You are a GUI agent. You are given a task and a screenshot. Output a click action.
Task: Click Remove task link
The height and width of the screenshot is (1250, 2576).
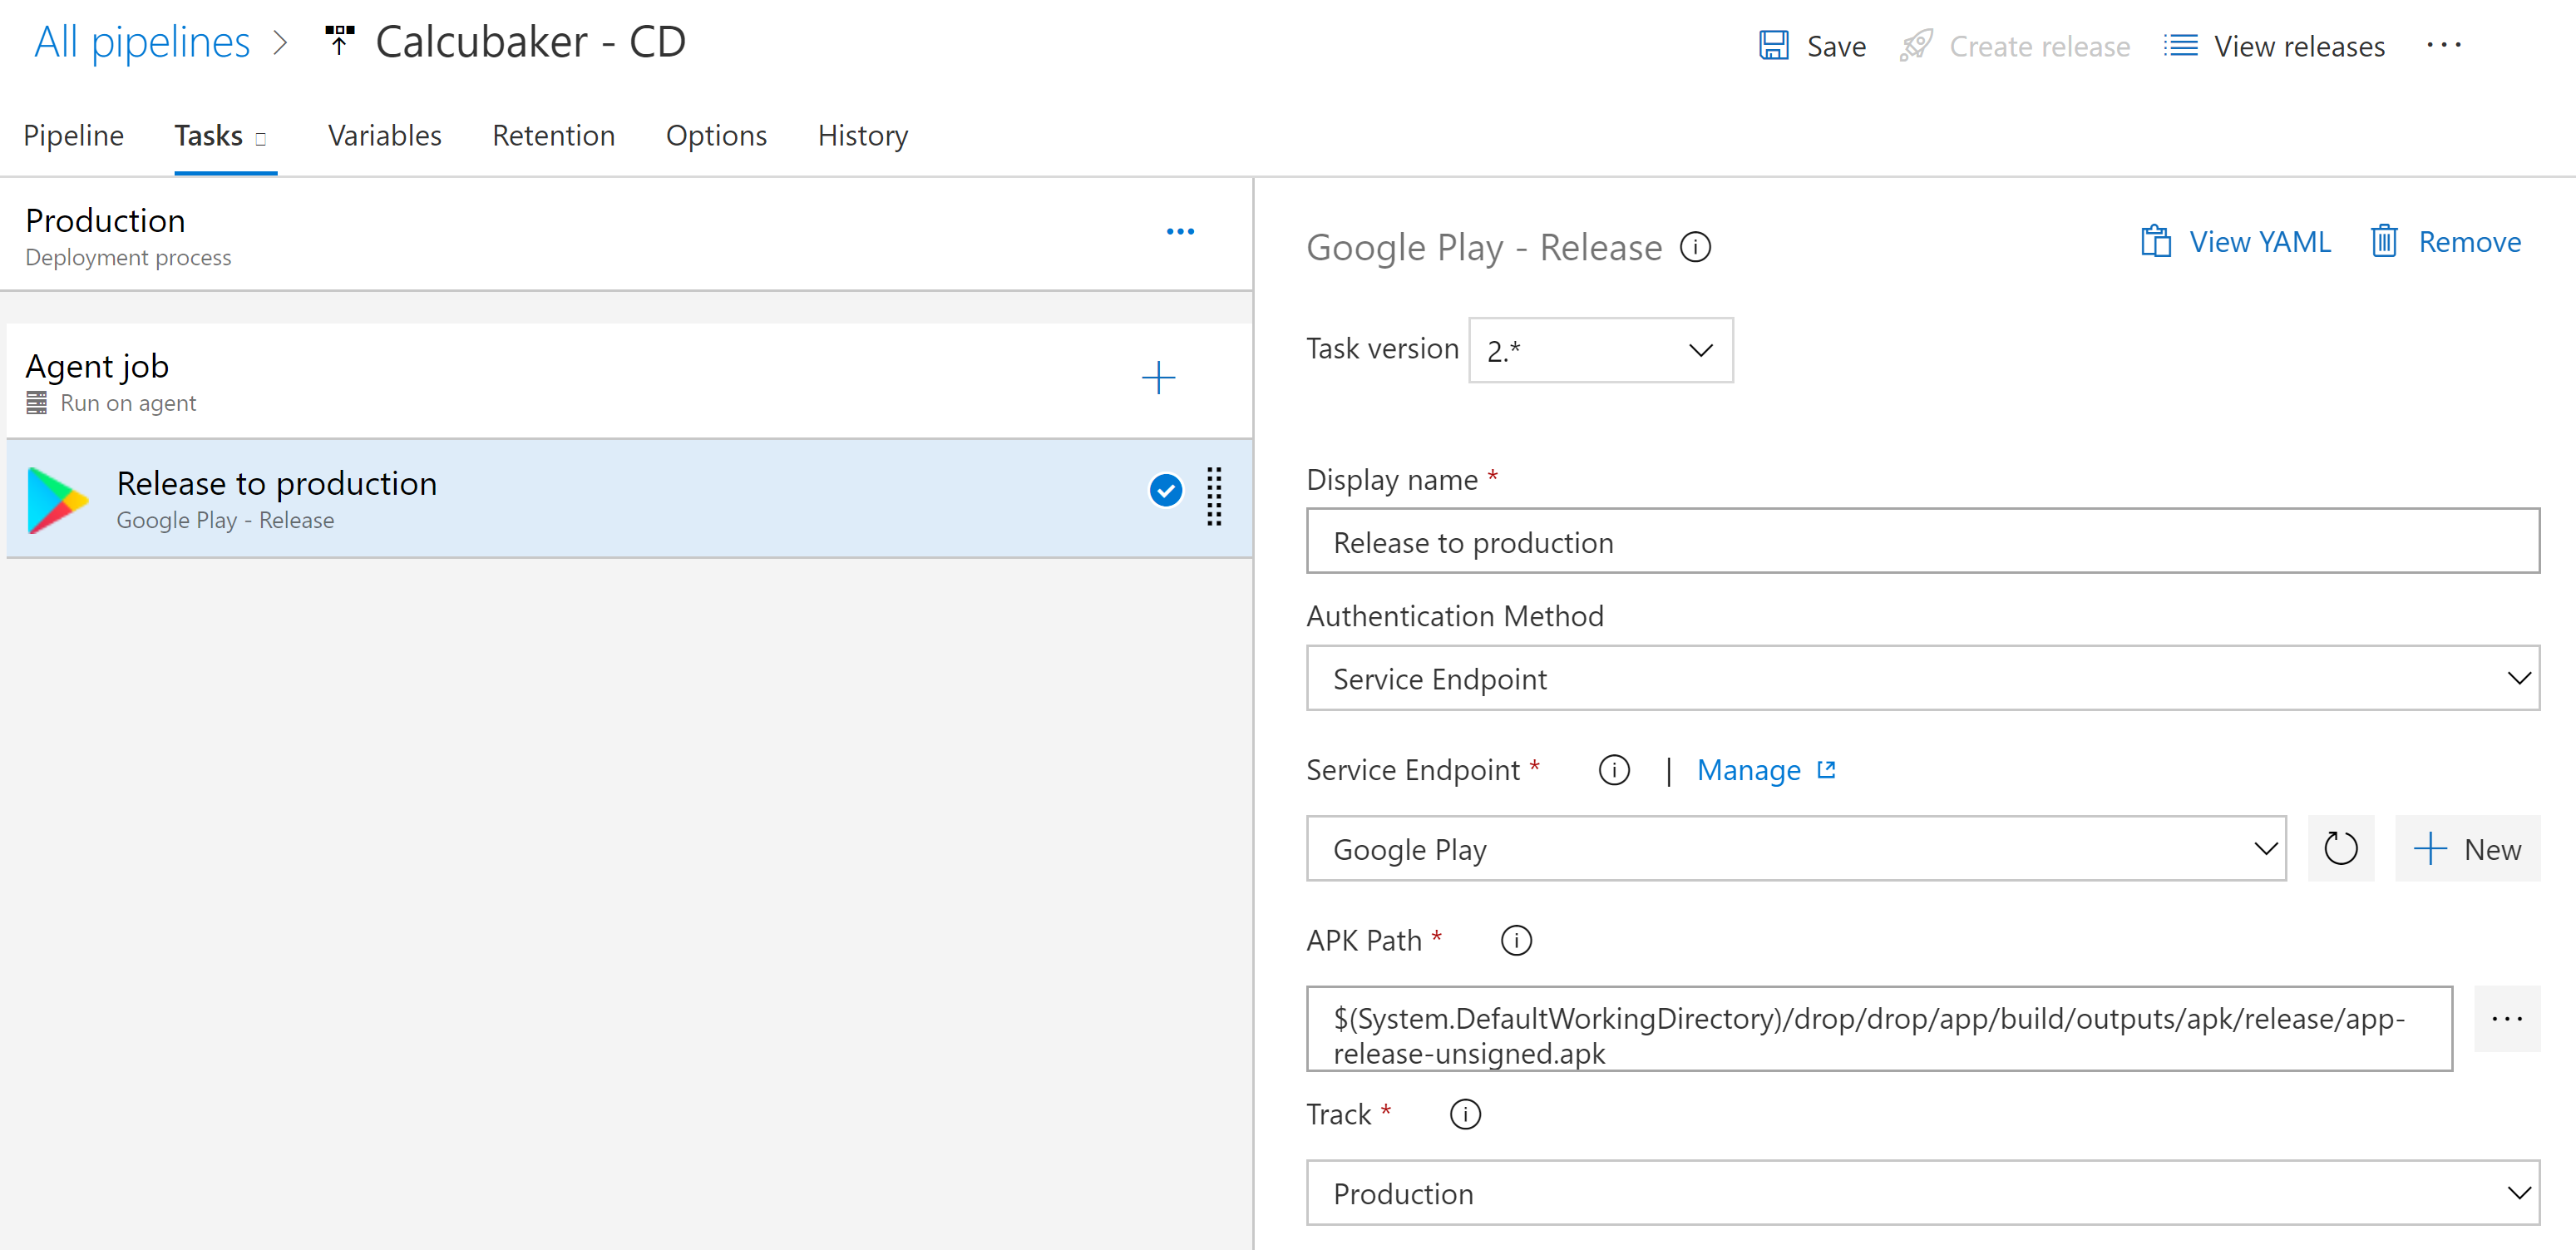tap(2469, 242)
